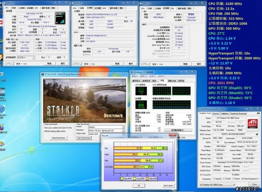Click the AMD Athlon II logo in CPU-Z
Viewport: 262px width, 192px height.
point(60,18)
